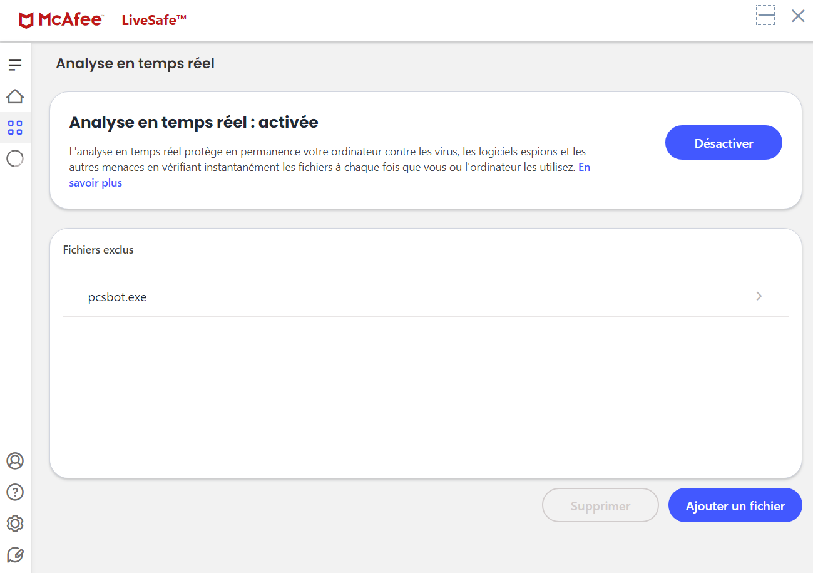Select the pcsbot.exe excluded file
The height and width of the screenshot is (573, 813).
click(x=426, y=296)
